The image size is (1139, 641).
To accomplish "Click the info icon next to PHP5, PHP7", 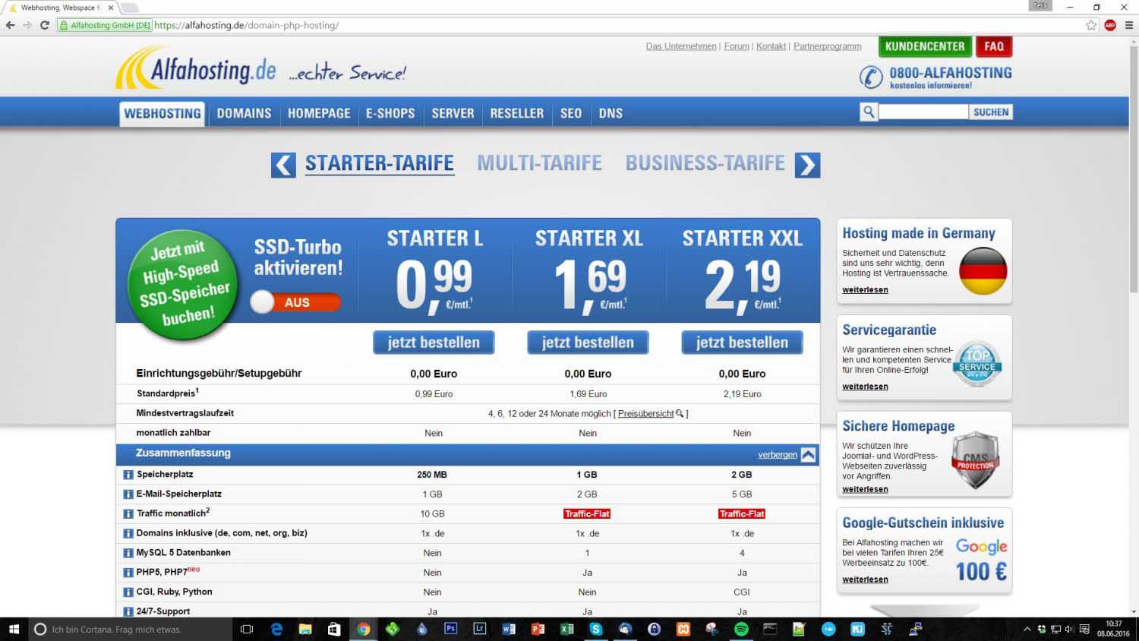I will click(128, 573).
